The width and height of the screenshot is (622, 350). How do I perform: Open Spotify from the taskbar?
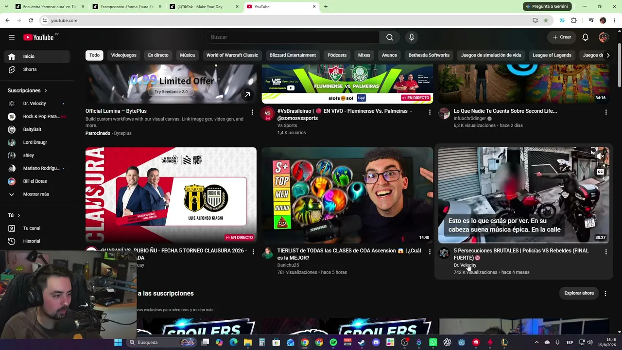pyautogui.click(x=333, y=342)
